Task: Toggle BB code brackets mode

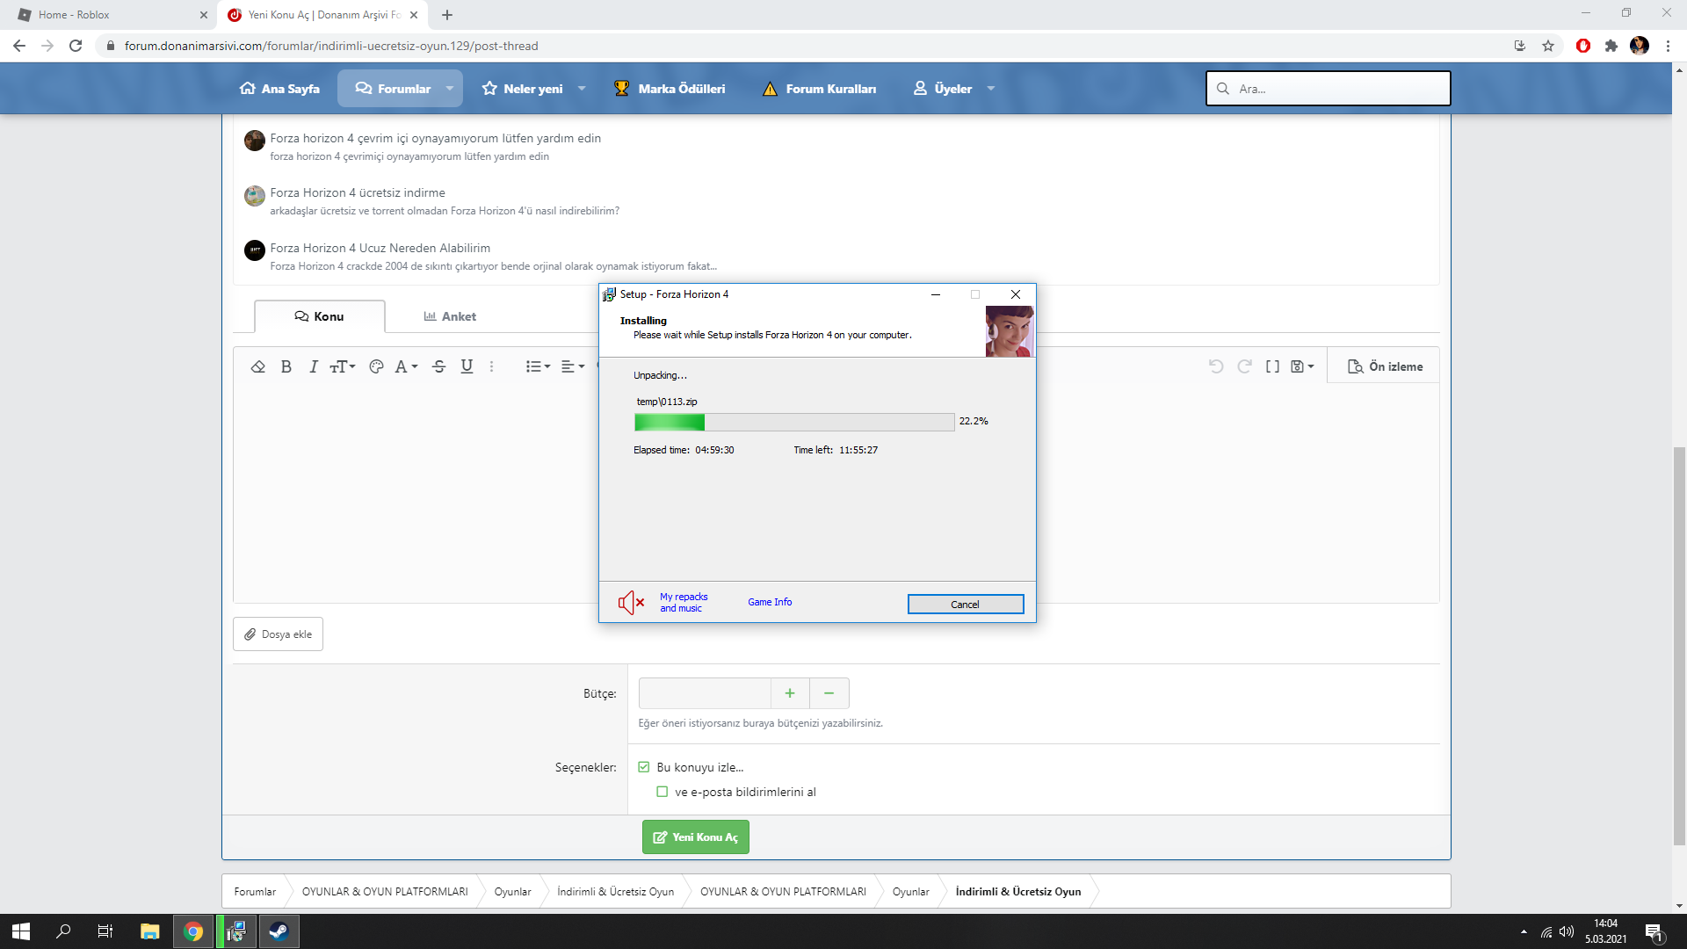Action: coord(1272,366)
